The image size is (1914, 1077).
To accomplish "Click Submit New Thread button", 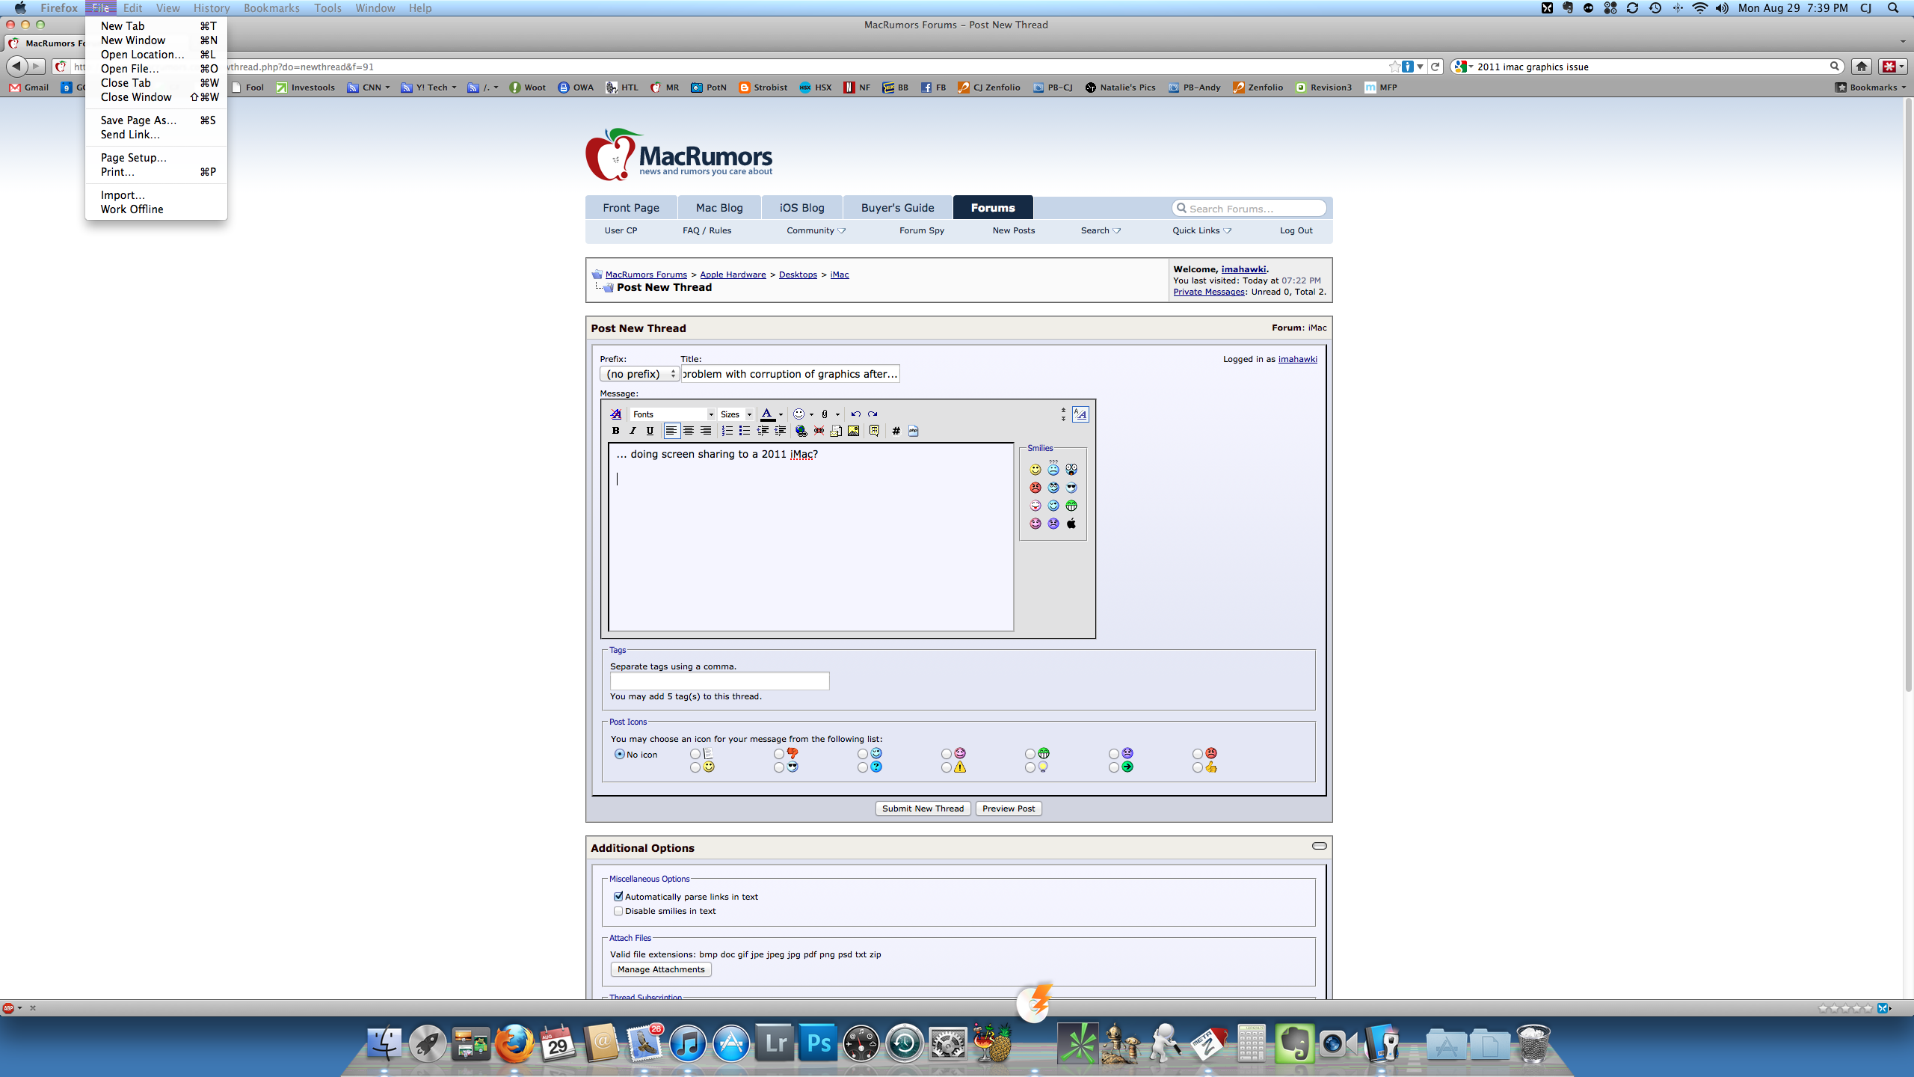I will click(x=923, y=808).
